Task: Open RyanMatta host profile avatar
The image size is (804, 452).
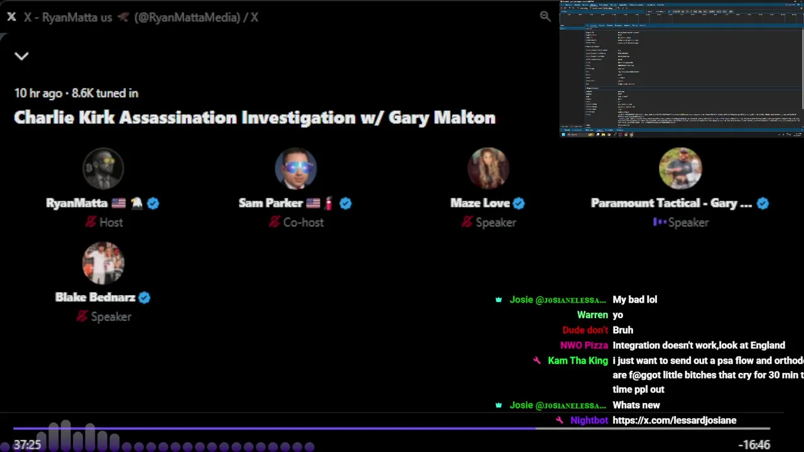Action: 104,168
